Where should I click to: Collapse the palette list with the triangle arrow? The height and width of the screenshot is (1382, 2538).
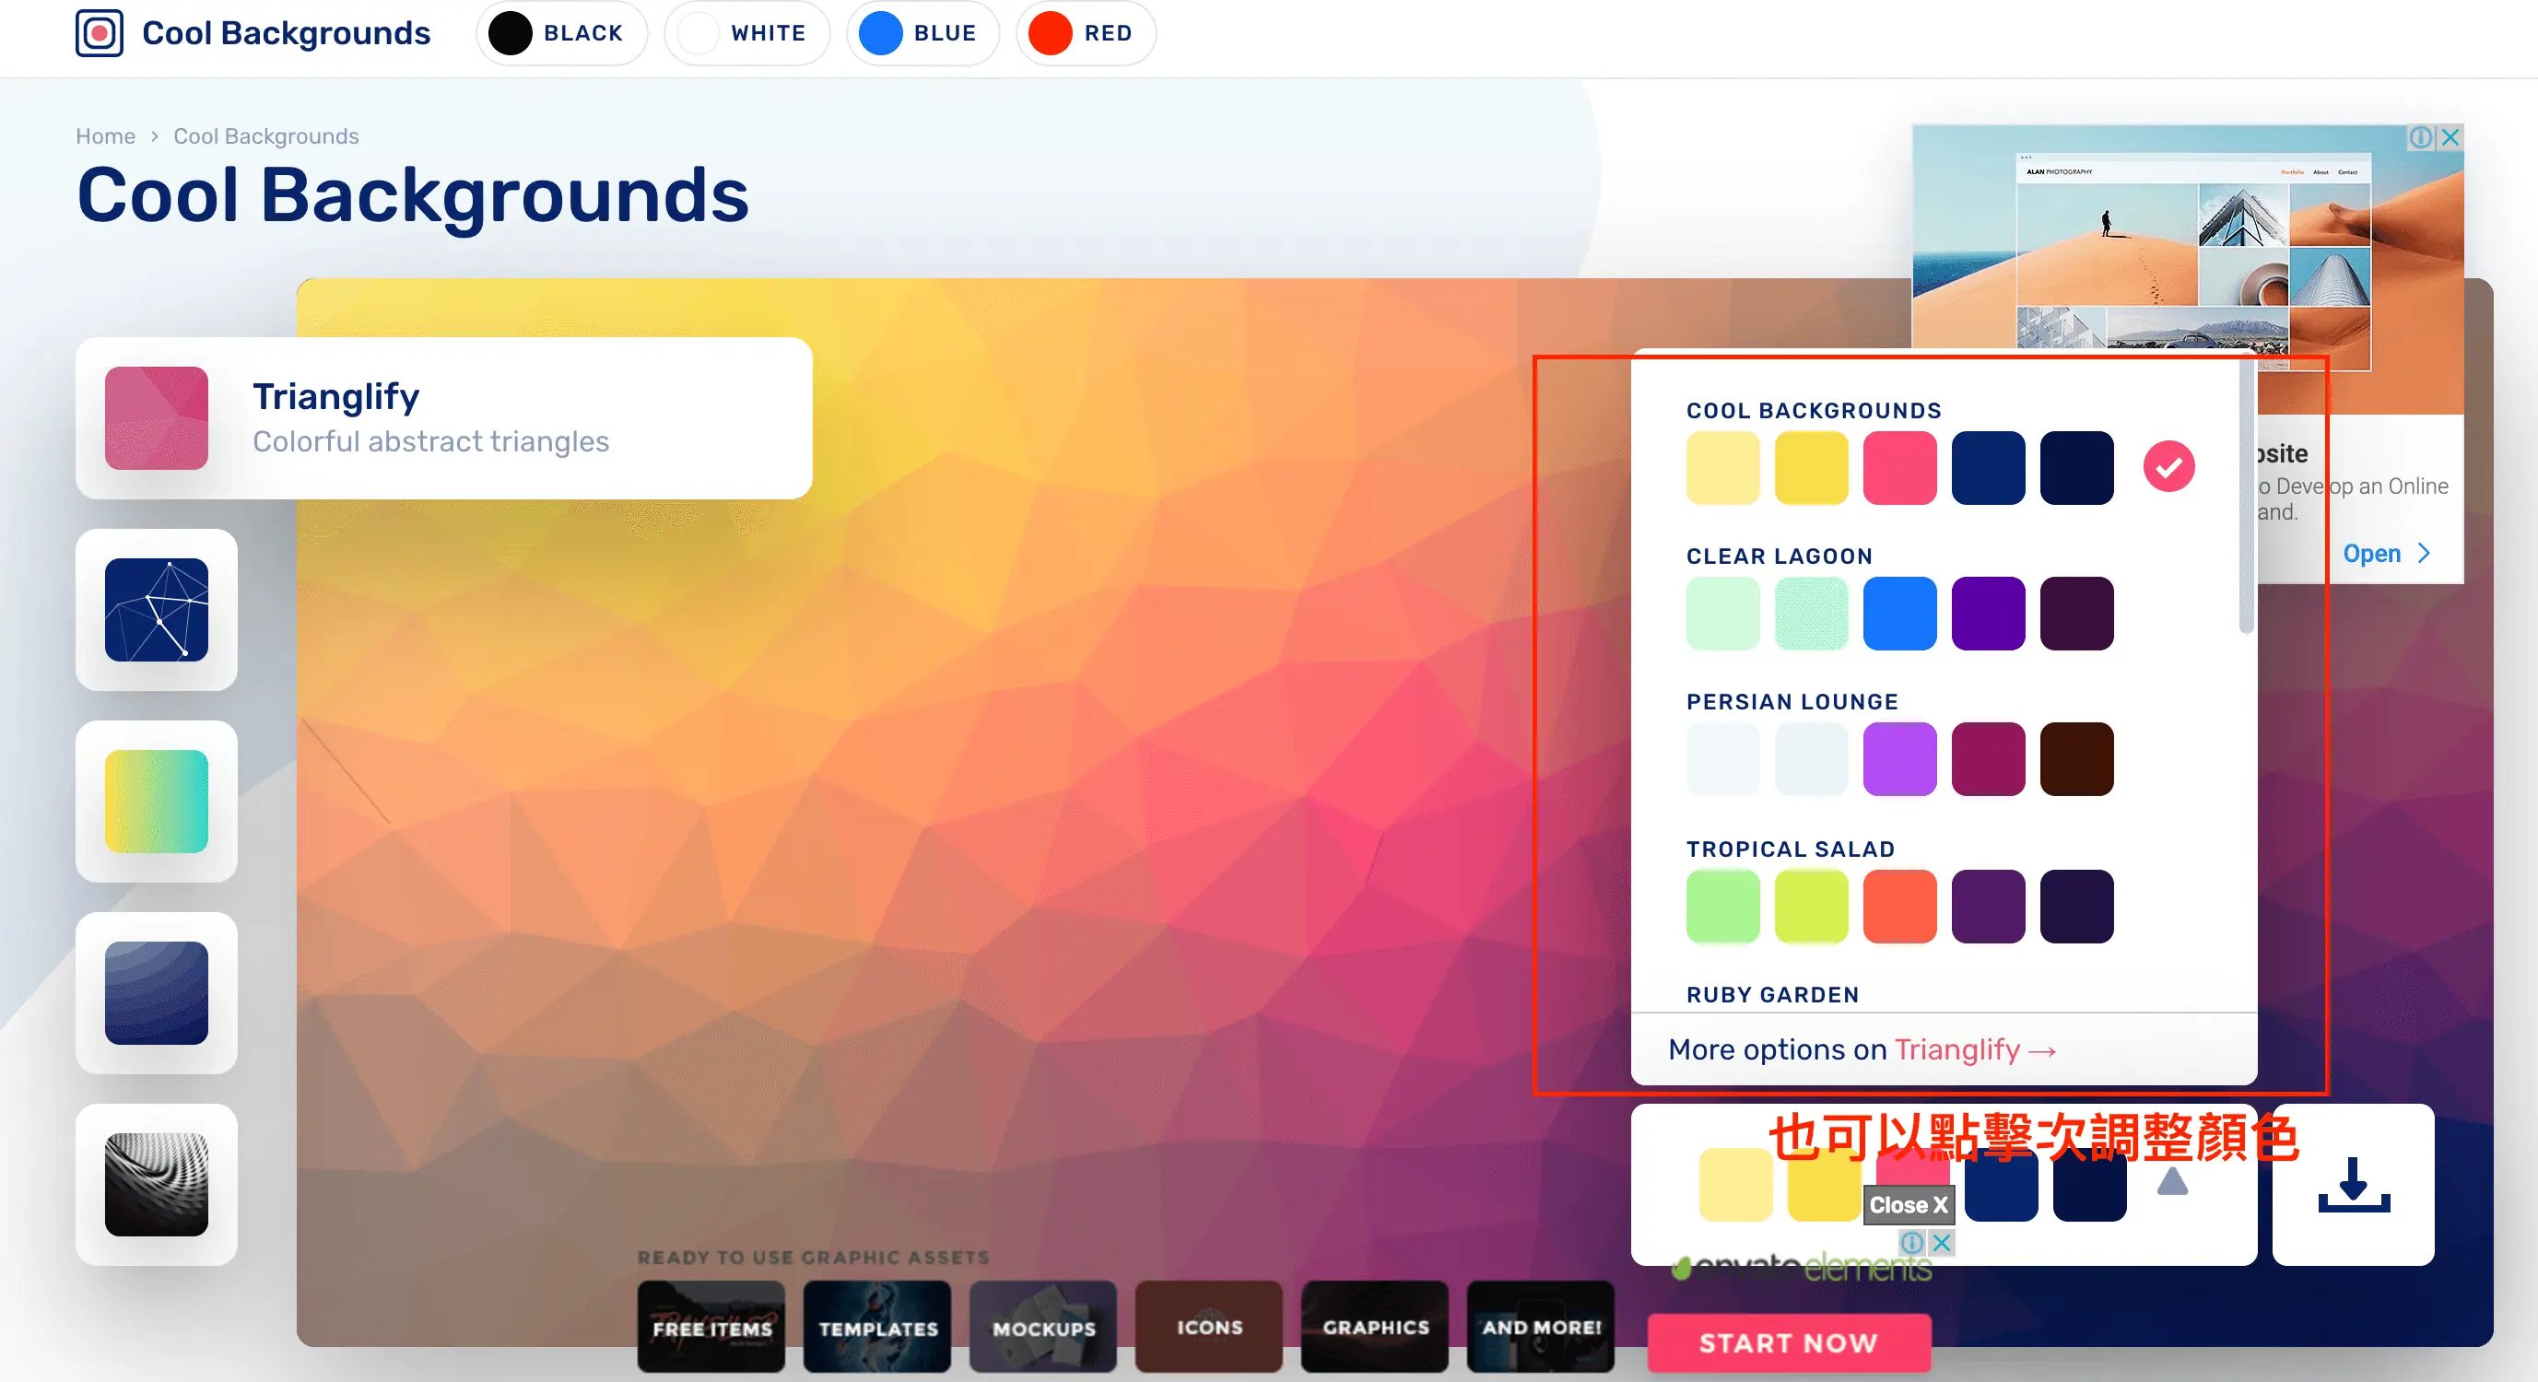pos(2172,1181)
